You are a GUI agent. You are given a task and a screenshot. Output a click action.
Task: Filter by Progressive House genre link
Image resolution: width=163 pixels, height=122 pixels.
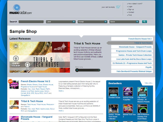(x=27, y=87)
